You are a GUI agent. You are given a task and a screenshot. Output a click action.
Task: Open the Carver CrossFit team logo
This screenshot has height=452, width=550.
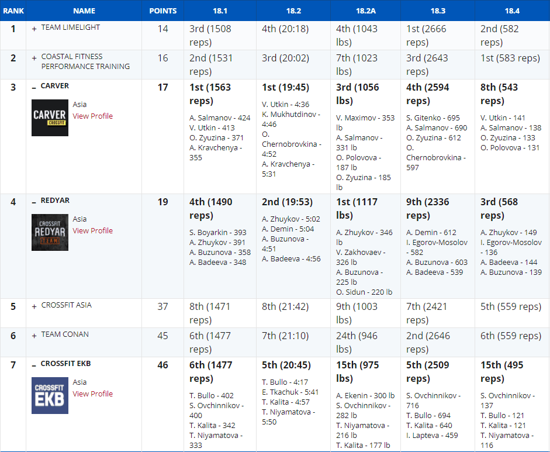pyautogui.click(x=50, y=118)
